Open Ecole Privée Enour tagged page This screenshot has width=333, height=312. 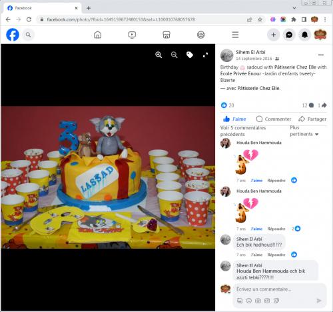click(240, 73)
